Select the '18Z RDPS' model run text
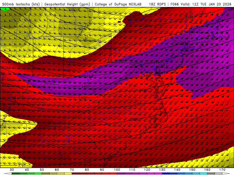 [157, 4]
